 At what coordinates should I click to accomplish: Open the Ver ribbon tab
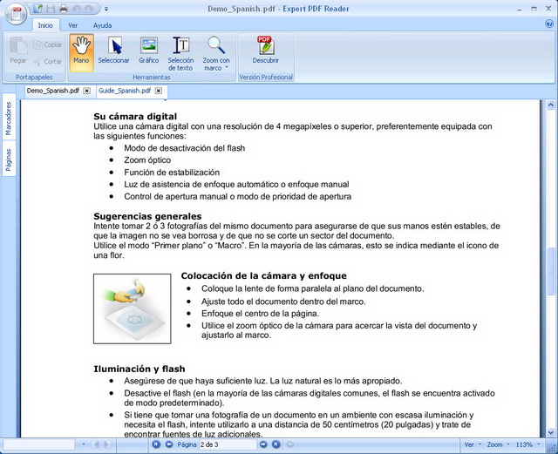(73, 25)
